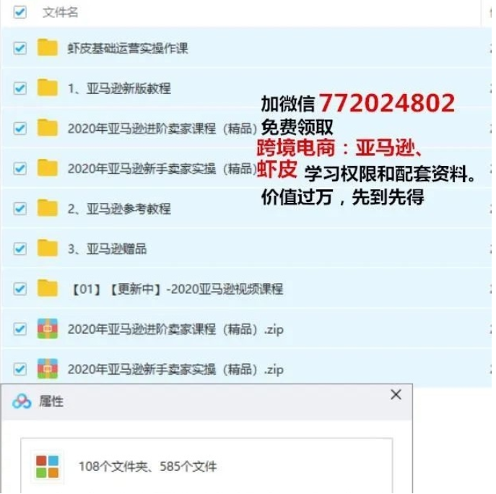The height and width of the screenshot is (494, 496).
Task: Open the 虾皮基础运营实操作课 folder icon
Action: point(48,48)
